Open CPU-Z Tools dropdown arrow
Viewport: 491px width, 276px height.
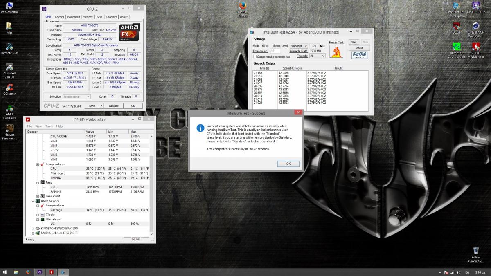pyautogui.click(x=102, y=105)
